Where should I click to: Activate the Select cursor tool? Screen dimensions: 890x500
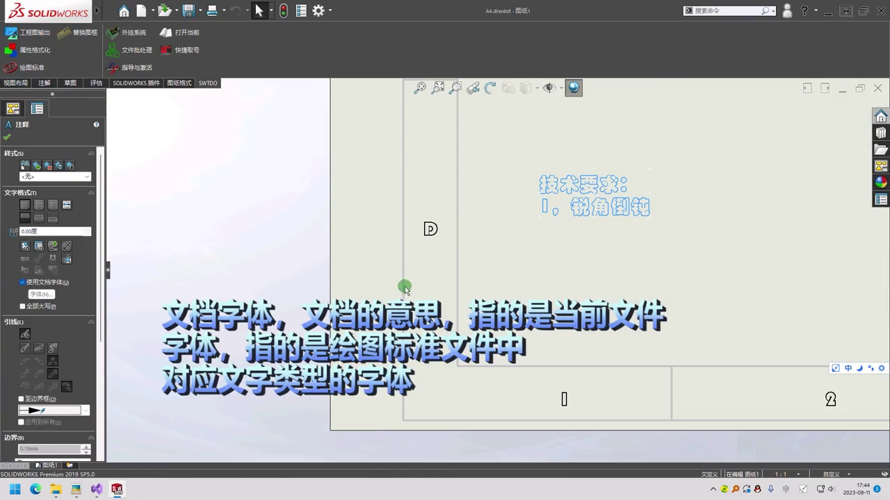point(259,10)
